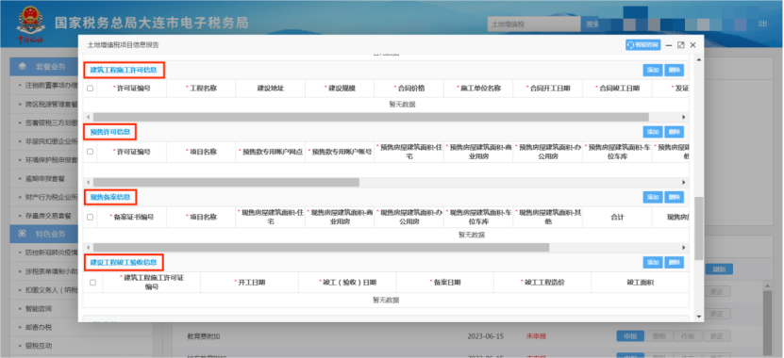Click the 预售许可信息 section title

(x=110, y=132)
